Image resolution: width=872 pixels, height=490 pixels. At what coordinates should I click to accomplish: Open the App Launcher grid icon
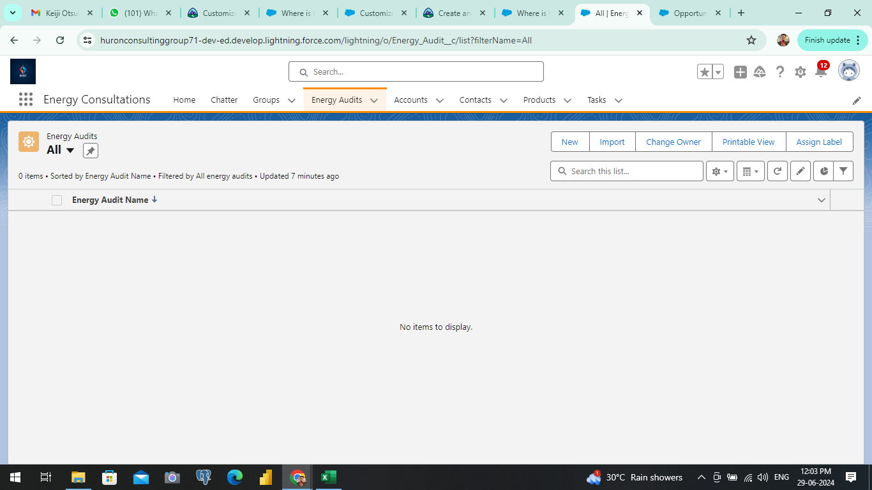pos(26,100)
